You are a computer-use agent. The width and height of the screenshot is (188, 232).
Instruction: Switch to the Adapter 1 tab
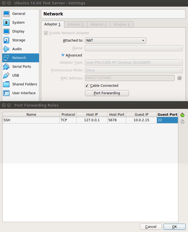(52, 24)
